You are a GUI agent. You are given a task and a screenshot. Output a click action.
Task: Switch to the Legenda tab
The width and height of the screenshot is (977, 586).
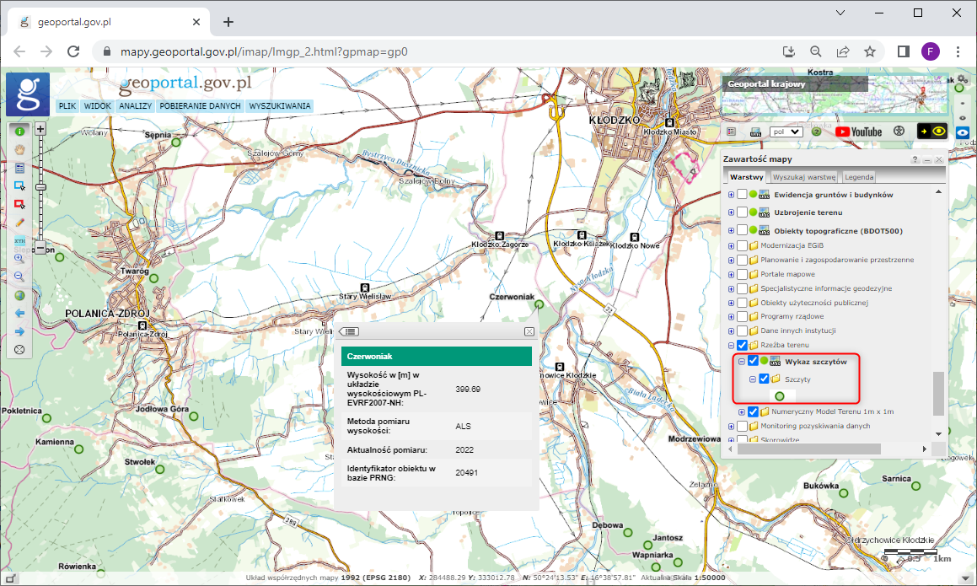pos(859,177)
